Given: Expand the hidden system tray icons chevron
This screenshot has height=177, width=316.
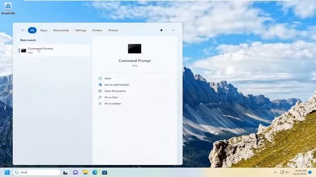Looking at the screenshot, I should pos(275,173).
